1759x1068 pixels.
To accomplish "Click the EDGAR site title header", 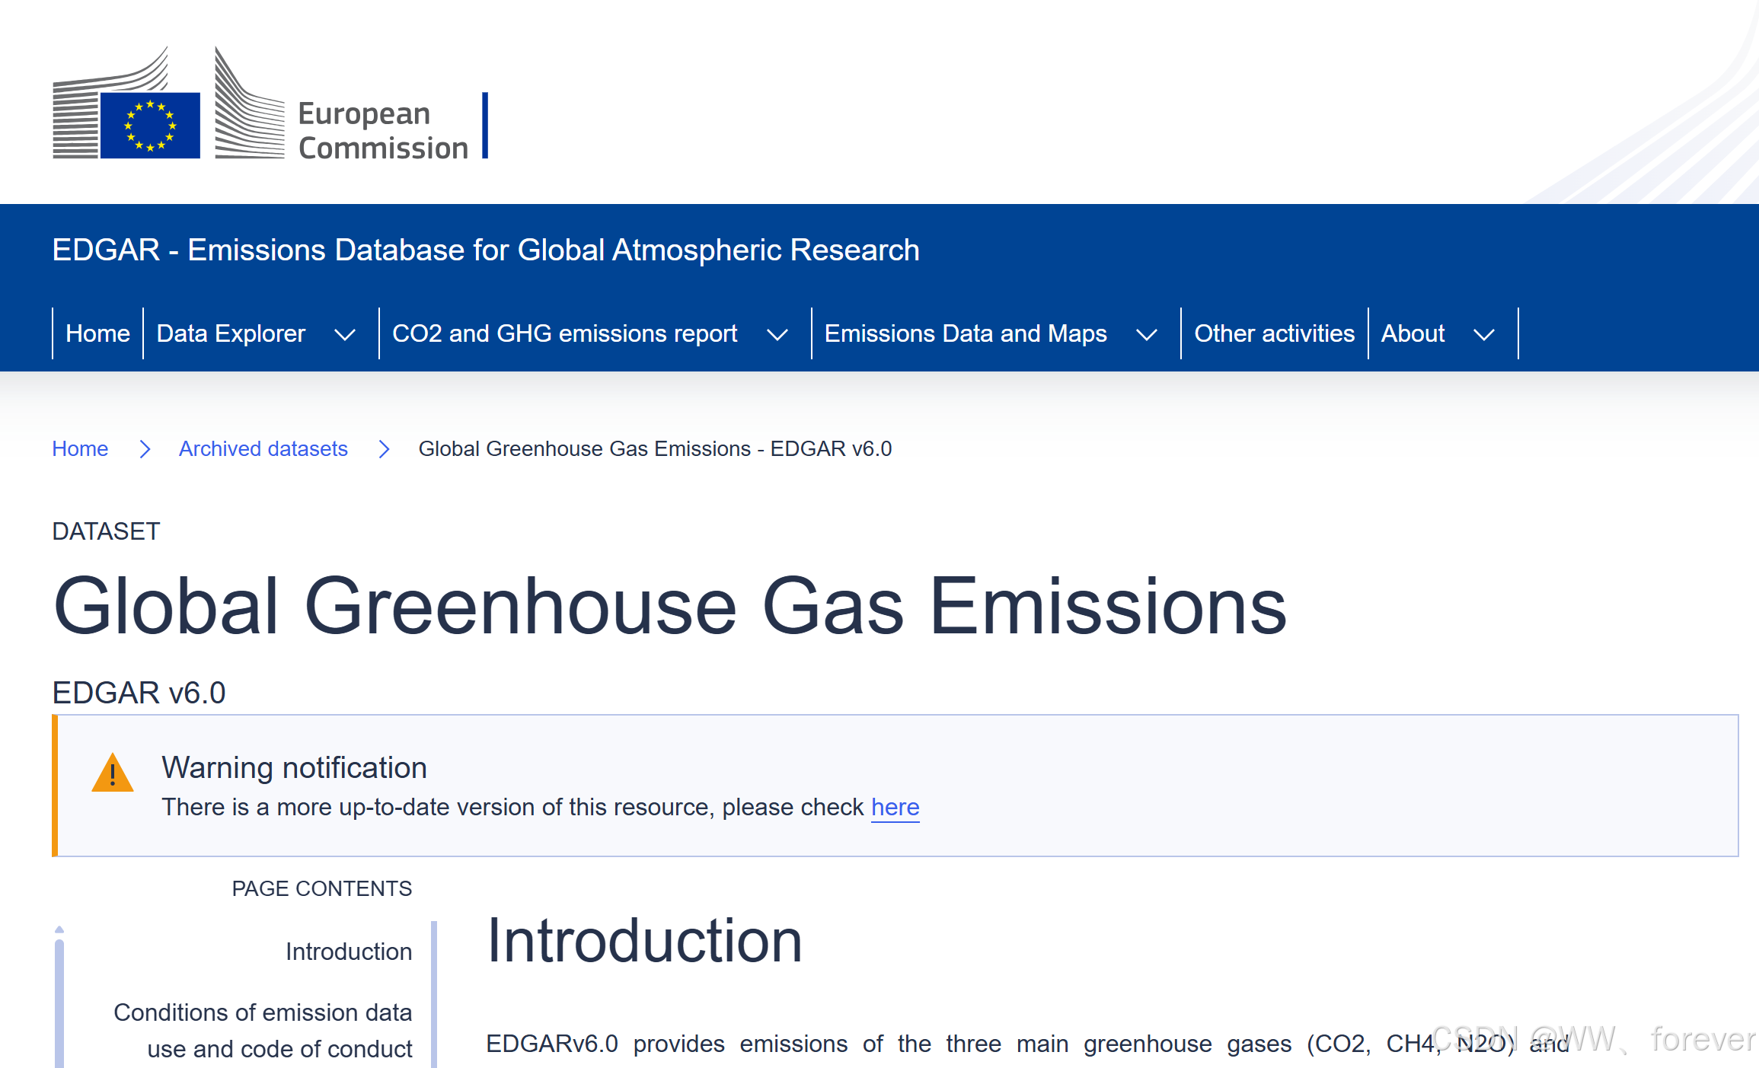I will pos(486,250).
